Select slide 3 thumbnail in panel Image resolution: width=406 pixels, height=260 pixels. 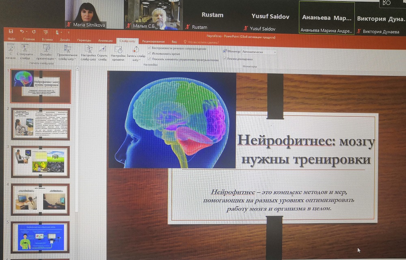click(40, 161)
